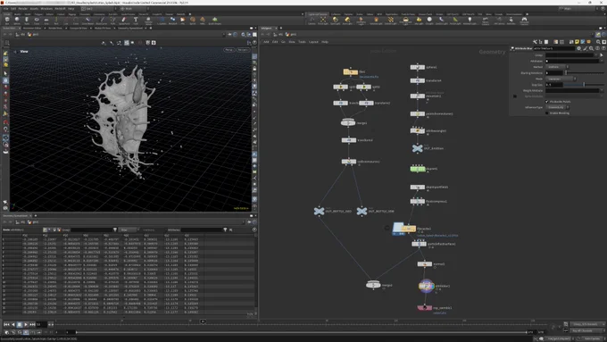Select the attribblur1 node
Screen dimensions: 607x342
[426, 286]
